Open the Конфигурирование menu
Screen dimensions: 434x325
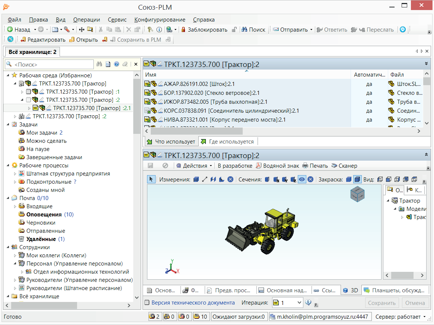(x=160, y=20)
